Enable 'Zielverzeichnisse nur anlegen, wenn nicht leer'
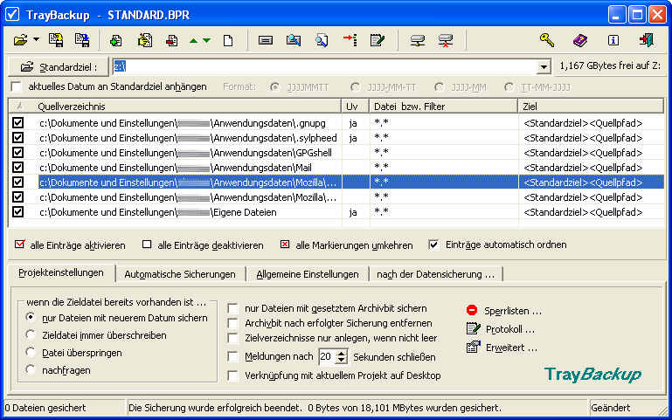This screenshot has width=672, height=420. 232,338
